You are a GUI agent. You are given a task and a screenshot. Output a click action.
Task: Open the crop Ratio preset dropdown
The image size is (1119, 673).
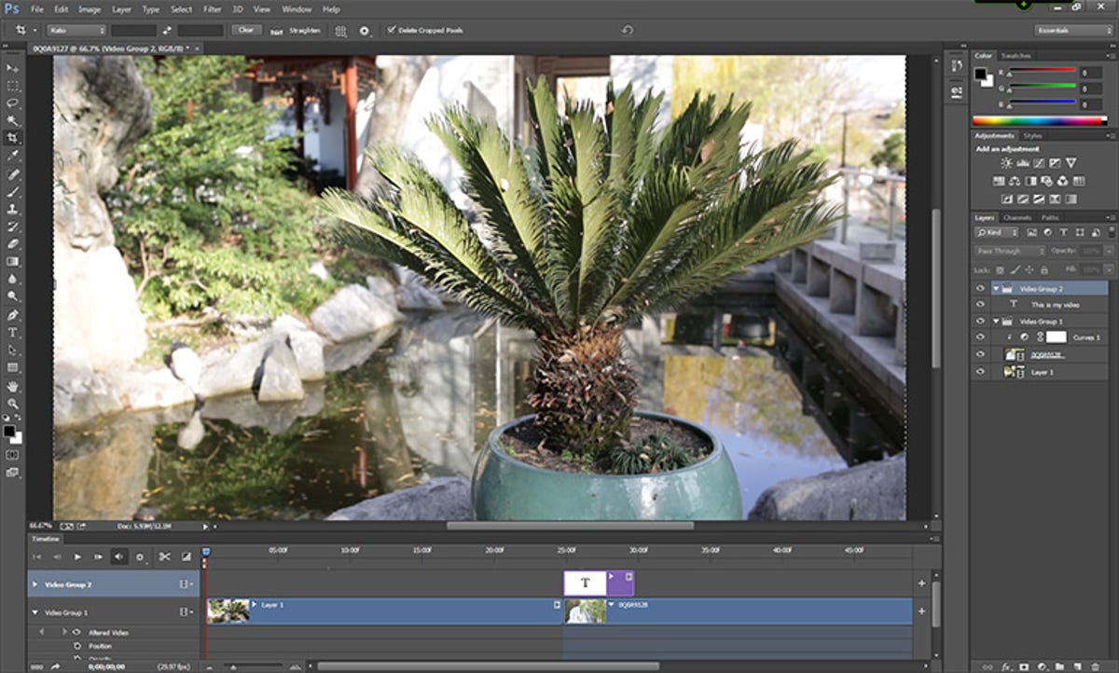pos(76,30)
